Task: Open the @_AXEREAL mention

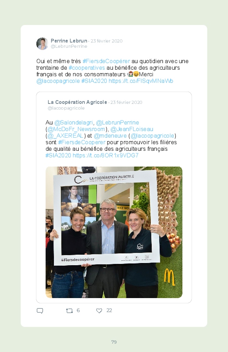Action: (x=65, y=135)
